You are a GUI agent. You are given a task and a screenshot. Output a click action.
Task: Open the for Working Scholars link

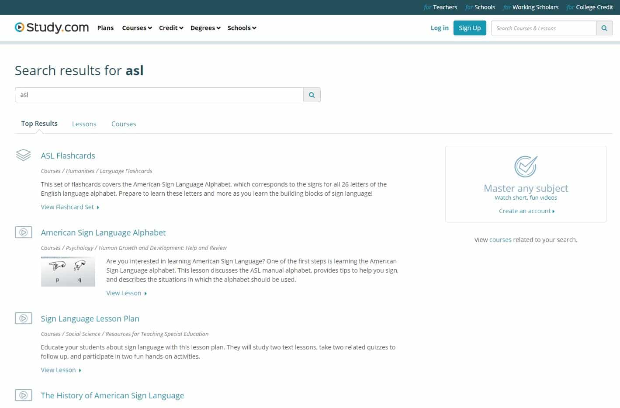[530, 7]
